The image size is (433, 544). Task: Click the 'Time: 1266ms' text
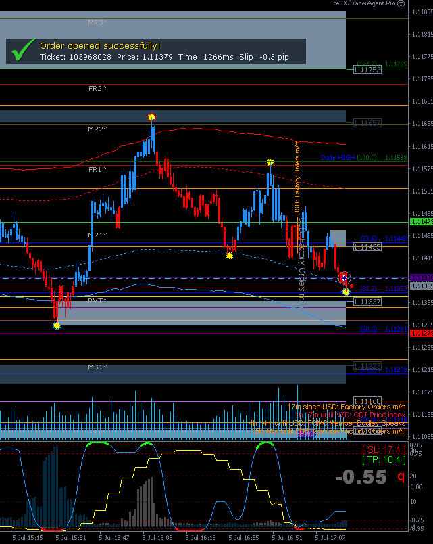click(206, 57)
